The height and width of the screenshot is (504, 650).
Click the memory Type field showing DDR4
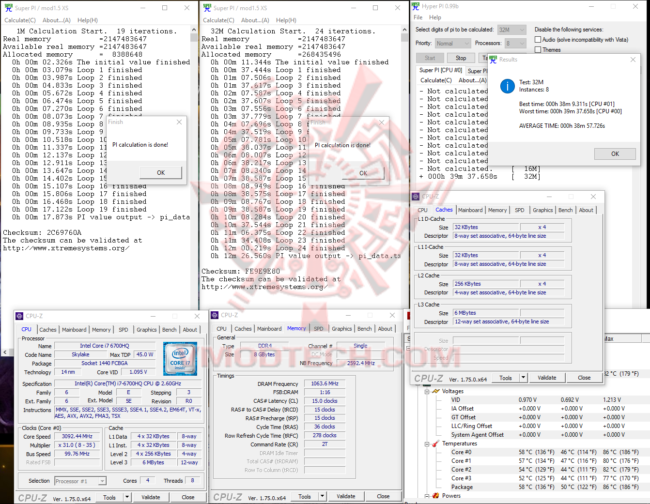tap(265, 346)
